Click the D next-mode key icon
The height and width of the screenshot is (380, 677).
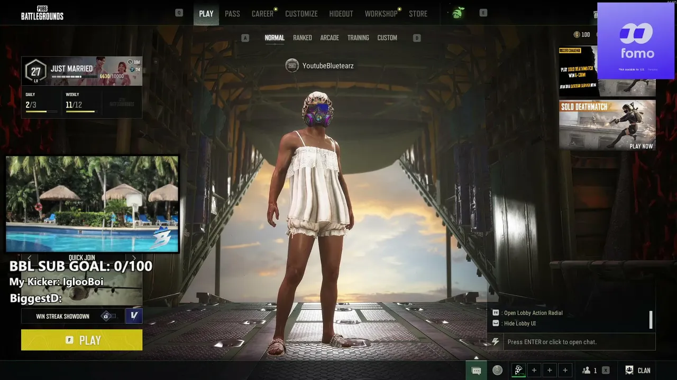tap(417, 38)
